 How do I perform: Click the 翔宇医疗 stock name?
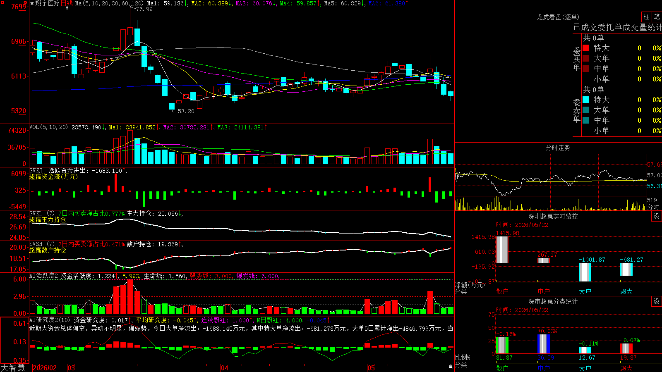(x=48, y=3)
